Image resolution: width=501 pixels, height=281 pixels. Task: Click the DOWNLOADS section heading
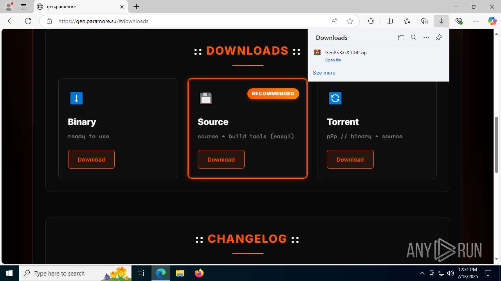coord(247,51)
